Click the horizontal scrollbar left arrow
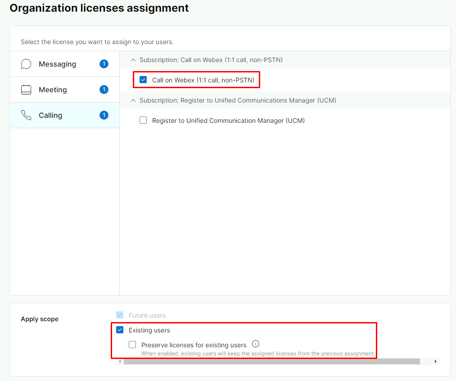This screenshot has width=456, height=381. tap(120, 361)
